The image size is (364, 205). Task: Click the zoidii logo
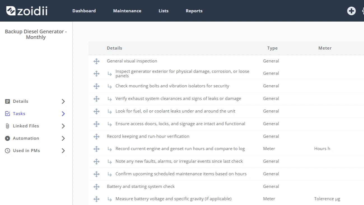click(x=27, y=11)
